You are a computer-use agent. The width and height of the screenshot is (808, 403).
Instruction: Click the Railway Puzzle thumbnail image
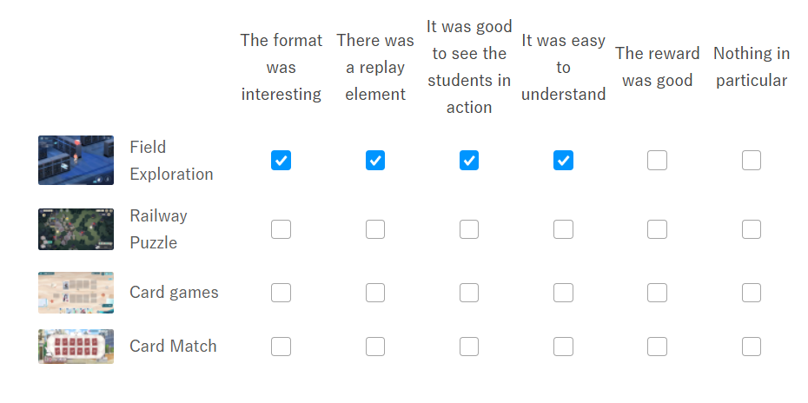click(x=76, y=229)
